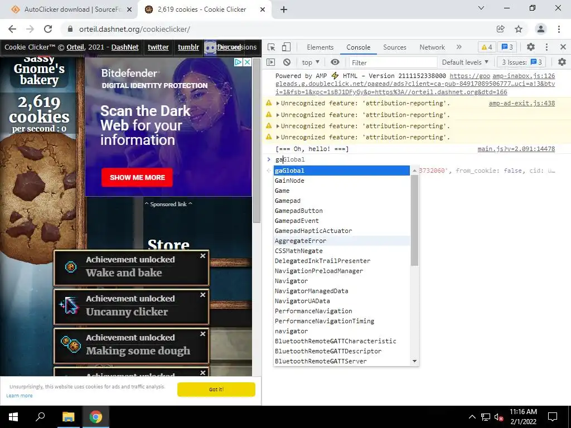571x428 pixels.
Task: Clear the console with the clear icon
Action: tap(287, 62)
